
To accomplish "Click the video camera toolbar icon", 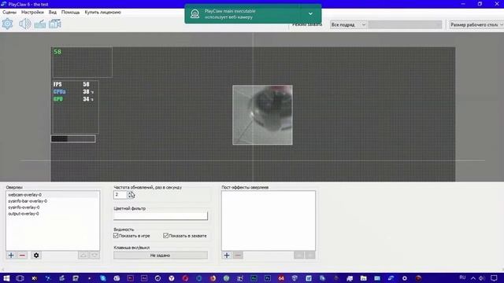I will [55, 24].
